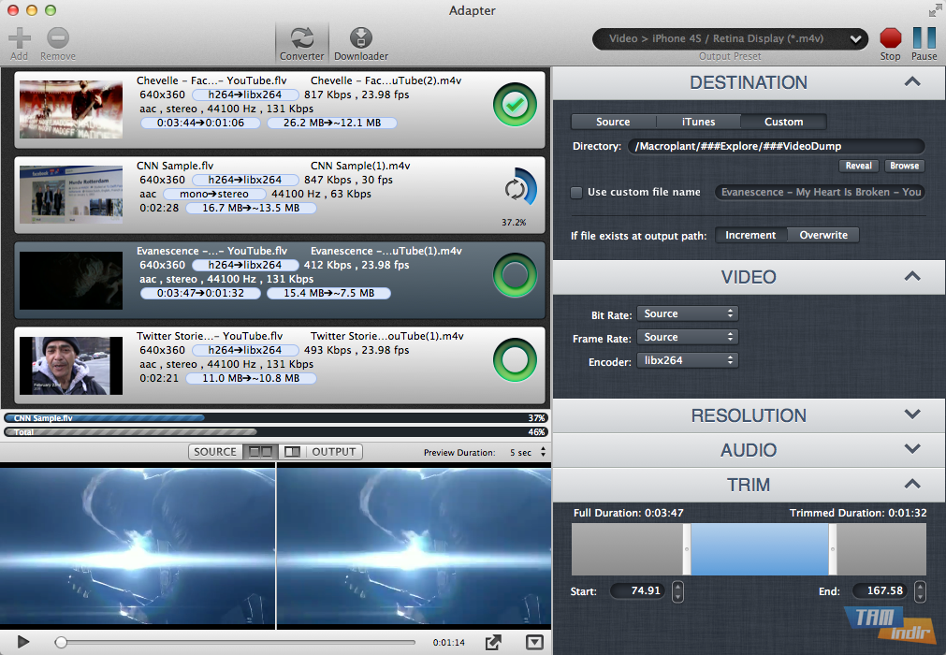This screenshot has width=946, height=655.
Task: Select the Custom destination tab
Action: (784, 122)
